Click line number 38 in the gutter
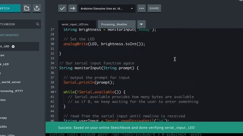The width and height of the screenshot is (243, 136). click(52, 82)
